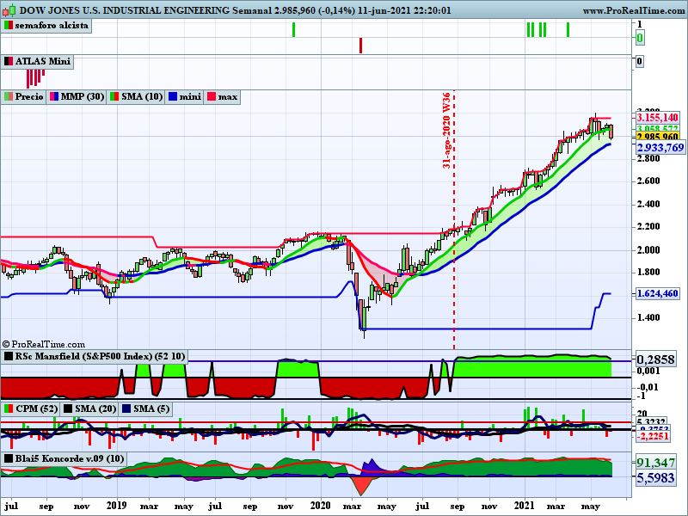Click the Blai5 Koncorde black icon
Screen dimensions: 688x516
(x=9, y=459)
